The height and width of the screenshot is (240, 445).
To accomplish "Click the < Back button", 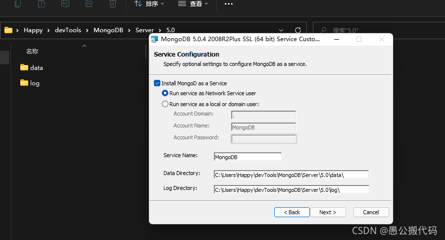I will point(292,212).
